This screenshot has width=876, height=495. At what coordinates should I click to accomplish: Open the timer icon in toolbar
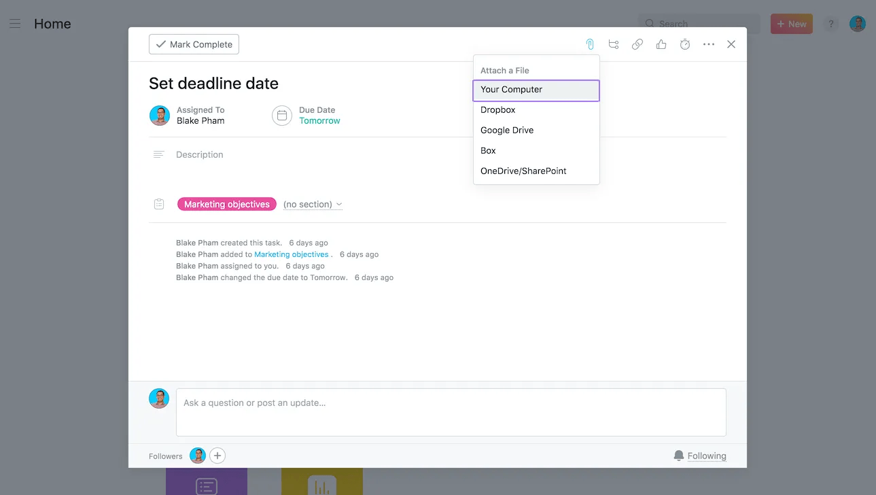685,44
